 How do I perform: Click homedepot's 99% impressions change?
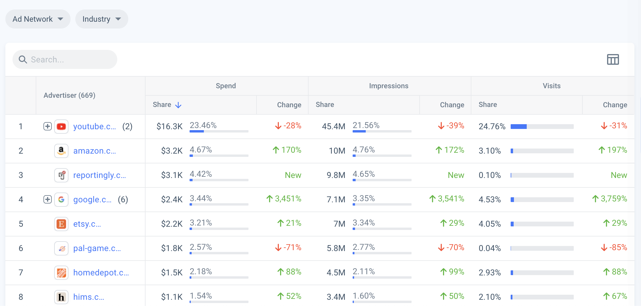point(452,272)
